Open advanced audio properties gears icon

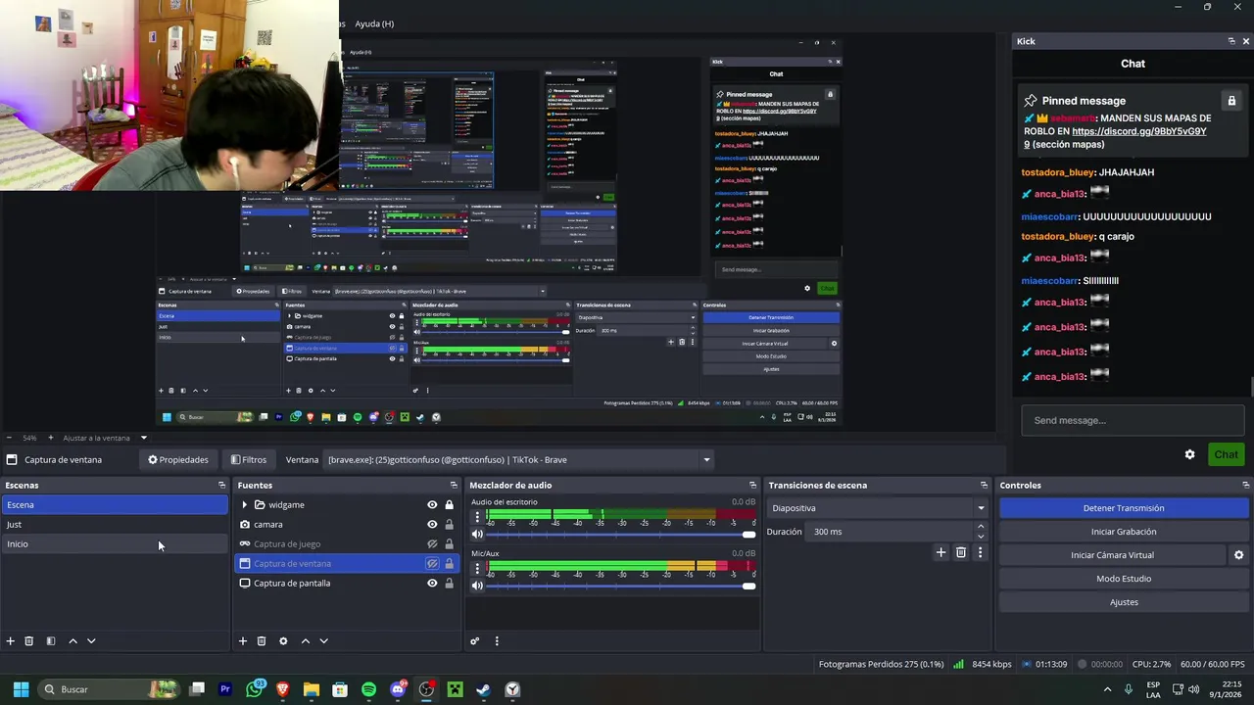(x=475, y=641)
